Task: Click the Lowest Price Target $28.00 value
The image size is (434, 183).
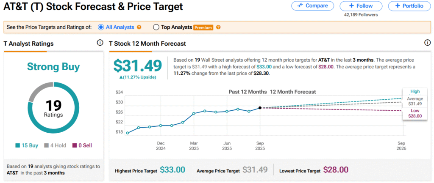Action: 336,170
